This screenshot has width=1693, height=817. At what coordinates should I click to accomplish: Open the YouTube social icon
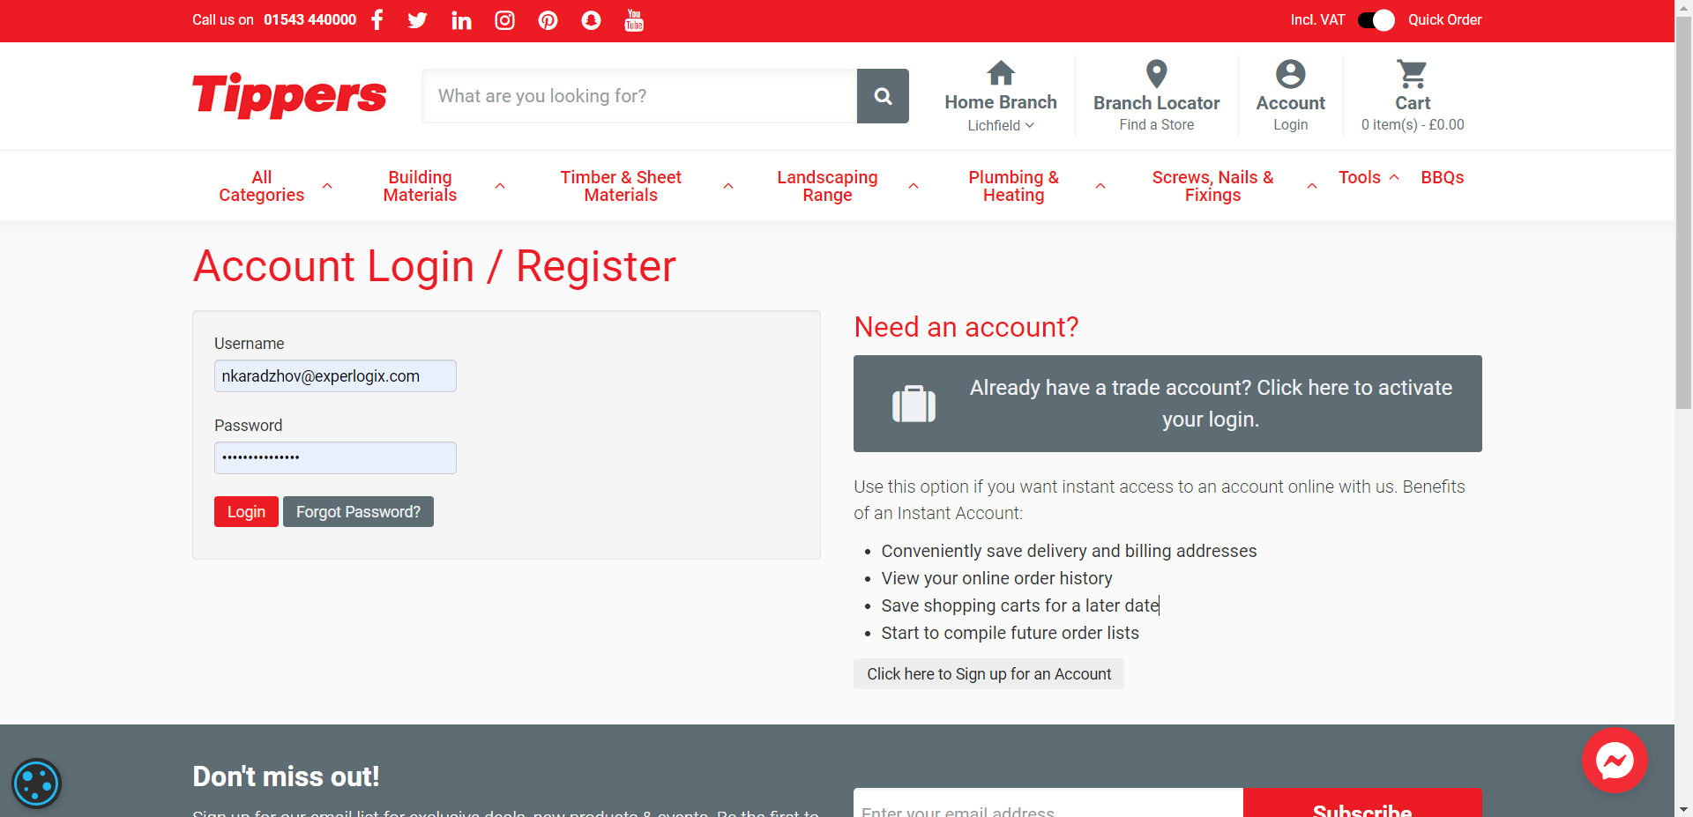click(634, 20)
